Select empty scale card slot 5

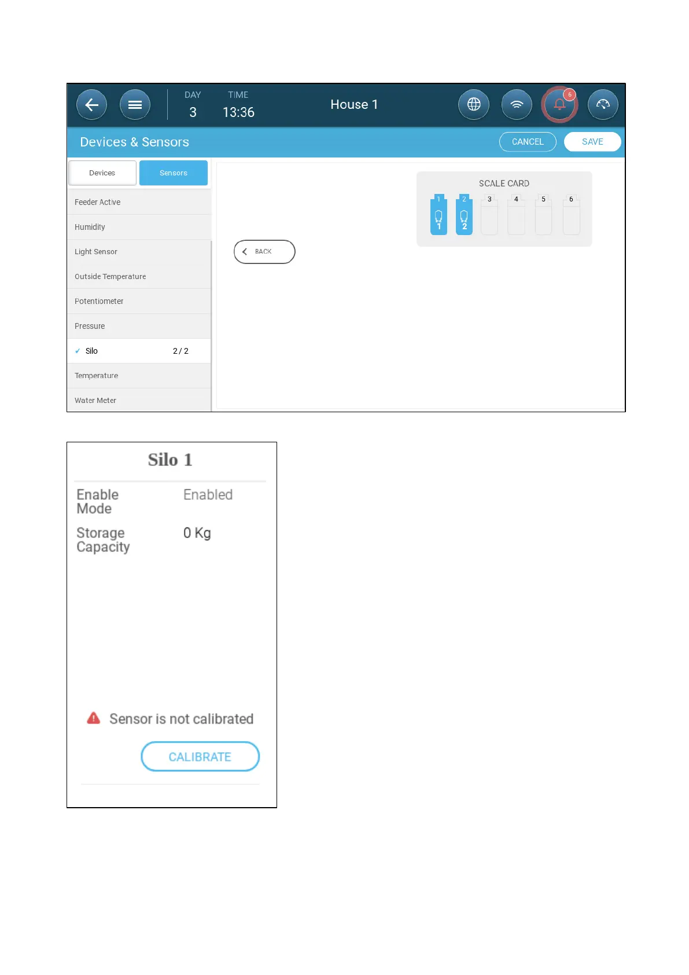pos(543,214)
